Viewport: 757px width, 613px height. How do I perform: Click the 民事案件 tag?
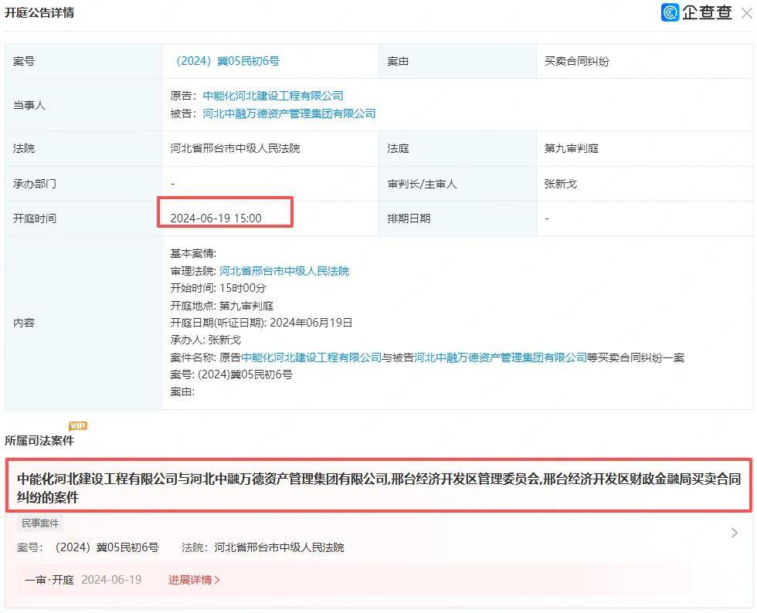[x=40, y=523]
